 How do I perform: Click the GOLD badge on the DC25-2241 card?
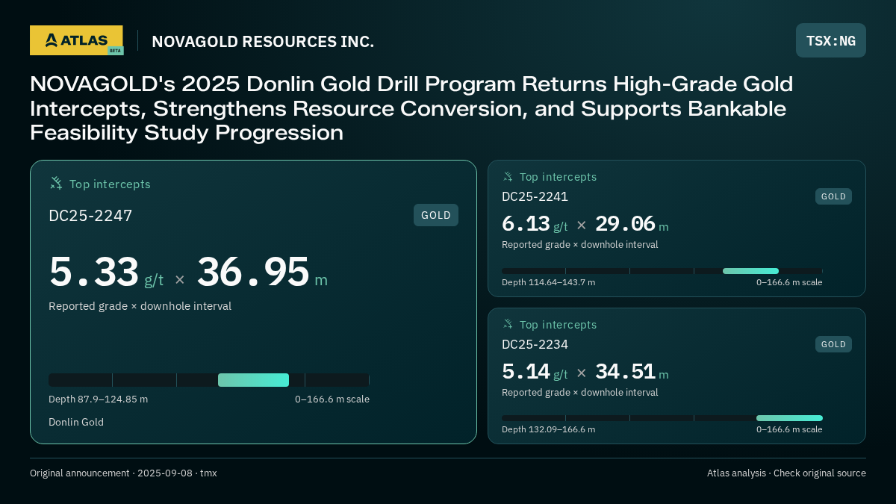[833, 196]
